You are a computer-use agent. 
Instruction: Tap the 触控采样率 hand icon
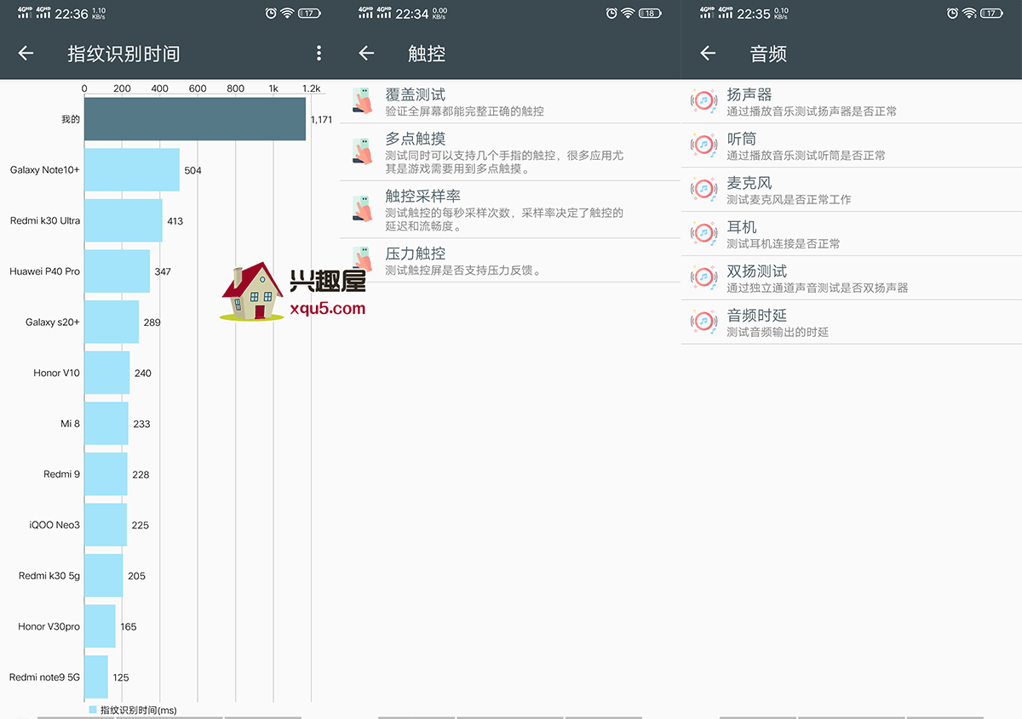click(x=363, y=208)
